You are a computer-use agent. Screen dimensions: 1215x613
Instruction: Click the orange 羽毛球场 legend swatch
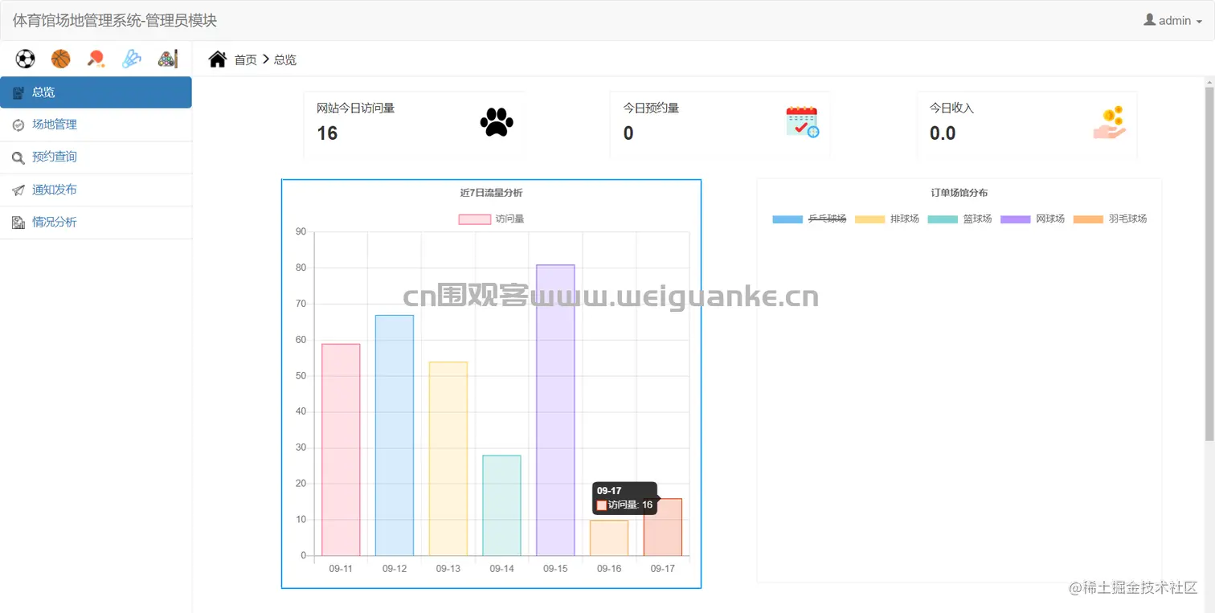pyautogui.click(x=1088, y=219)
